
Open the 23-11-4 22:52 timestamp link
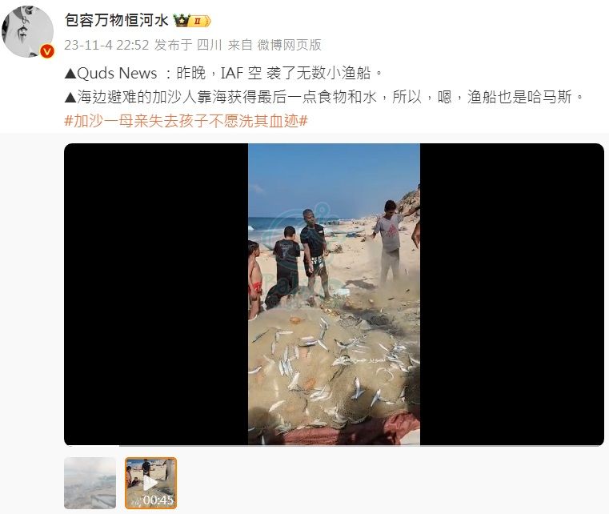point(106,45)
